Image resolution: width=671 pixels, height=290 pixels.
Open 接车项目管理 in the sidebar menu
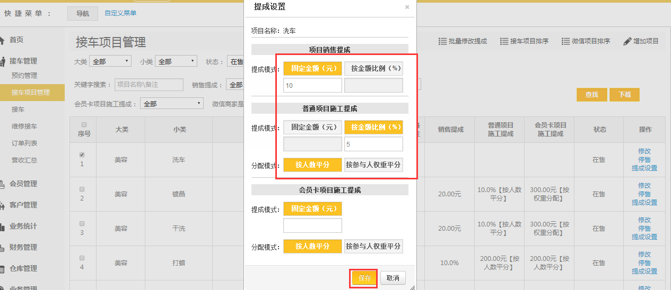(31, 93)
